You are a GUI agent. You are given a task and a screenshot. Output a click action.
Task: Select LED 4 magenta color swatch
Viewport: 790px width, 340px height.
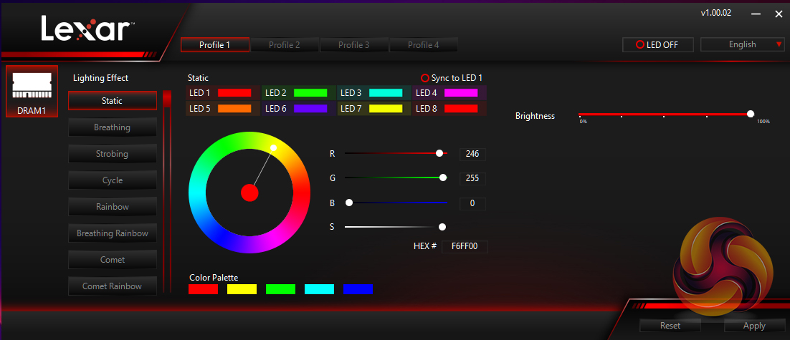[461, 93]
